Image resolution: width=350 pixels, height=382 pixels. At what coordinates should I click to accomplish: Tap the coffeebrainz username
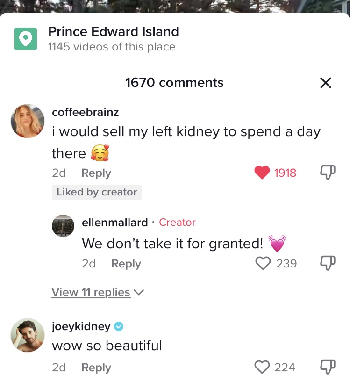(86, 112)
